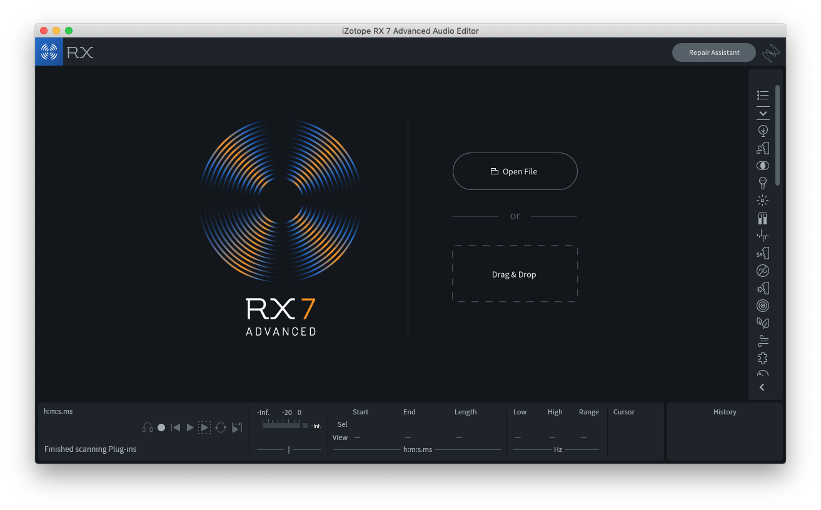Screen dimensions: 821x510
Task: Click the h:m:s.ms time display
Action: click(x=58, y=411)
